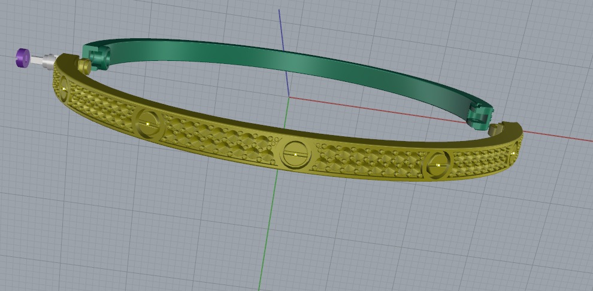Image resolution: width=593 pixels, height=291 pixels.
Task: Select the white pin beside the purple cap
Action: coord(43,61)
